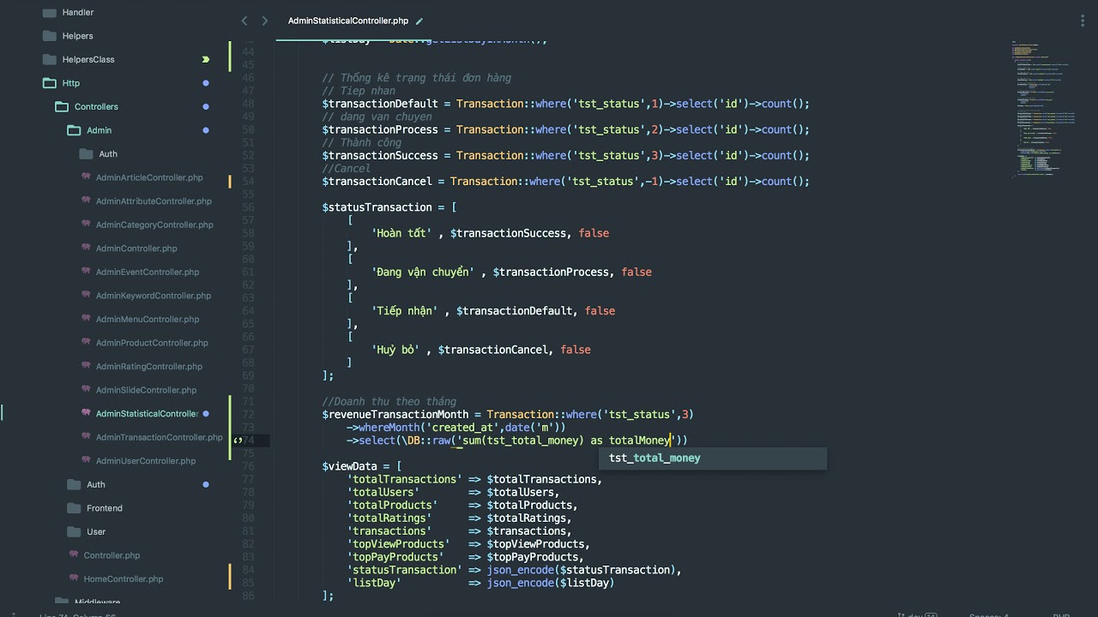Click PHP icon beside AdminController.php
The height and width of the screenshot is (617, 1098).
(86, 248)
